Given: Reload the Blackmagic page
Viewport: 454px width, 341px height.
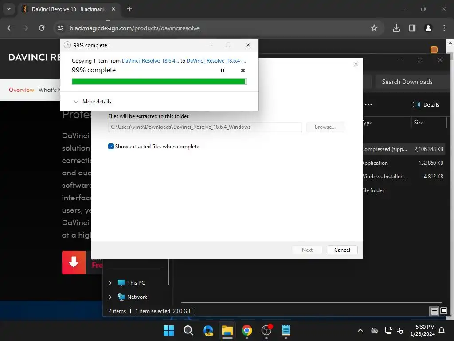Looking at the screenshot, I should point(42,28).
